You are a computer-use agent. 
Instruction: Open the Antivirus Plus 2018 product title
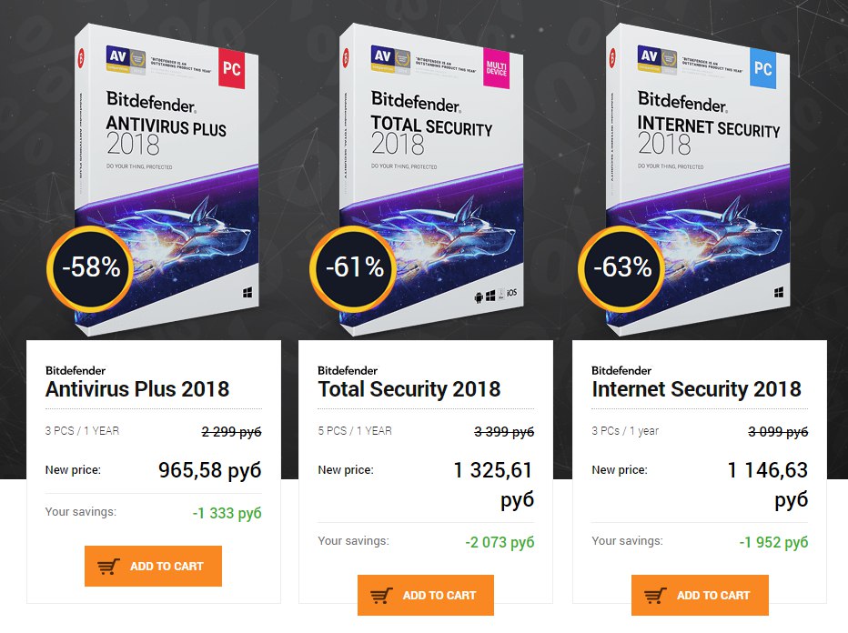pos(137,389)
